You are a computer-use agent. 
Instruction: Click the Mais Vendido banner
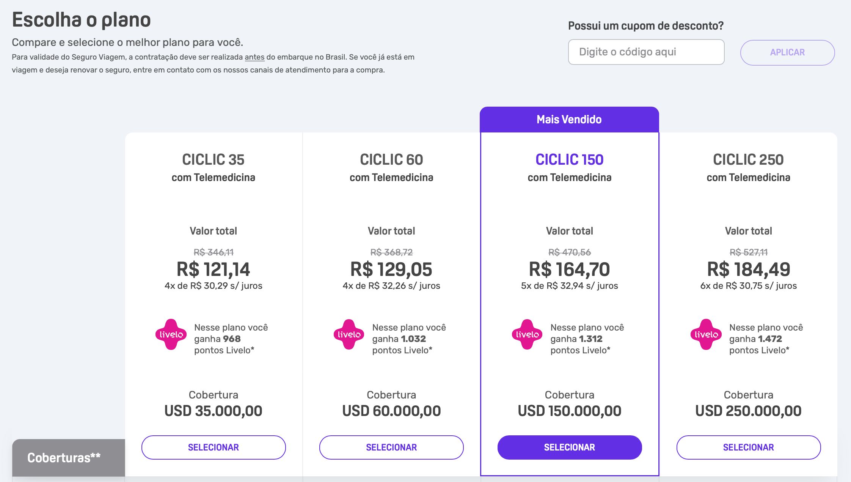tap(569, 120)
